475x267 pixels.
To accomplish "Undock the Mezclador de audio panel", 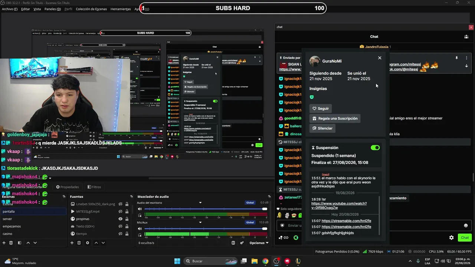I will tap(269, 197).
